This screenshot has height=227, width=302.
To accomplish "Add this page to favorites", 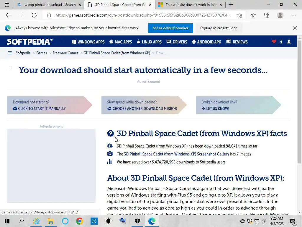I will click(x=239, y=15).
